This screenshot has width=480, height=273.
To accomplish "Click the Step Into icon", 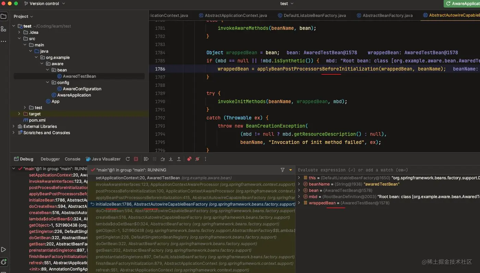I will pyautogui.click(x=171, y=159).
